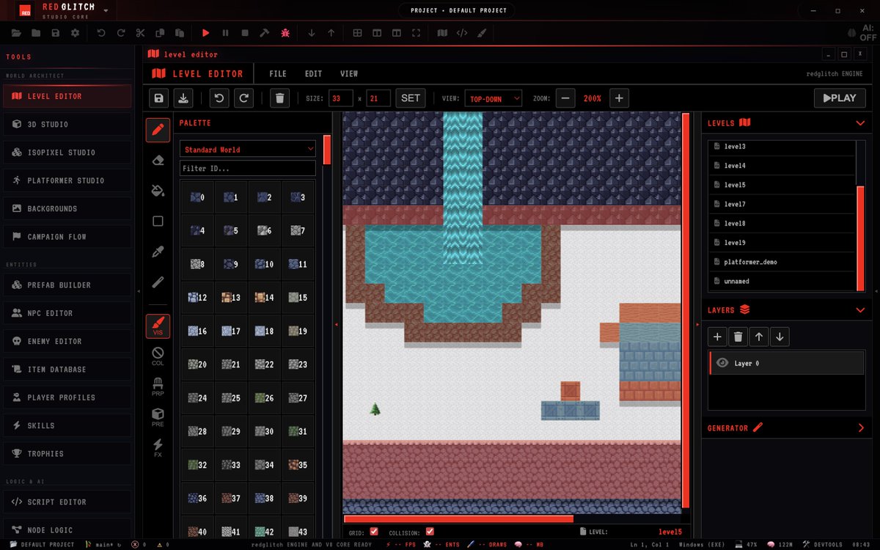
Task: Undo last level editor action
Action: pyautogui.click(x=219, y=98)
